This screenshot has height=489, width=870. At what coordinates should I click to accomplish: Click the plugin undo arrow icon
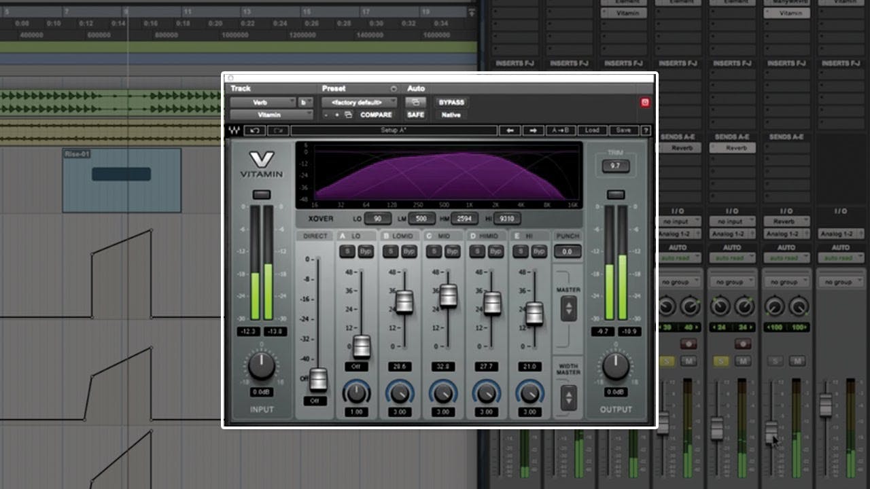[x=255, y=130]
